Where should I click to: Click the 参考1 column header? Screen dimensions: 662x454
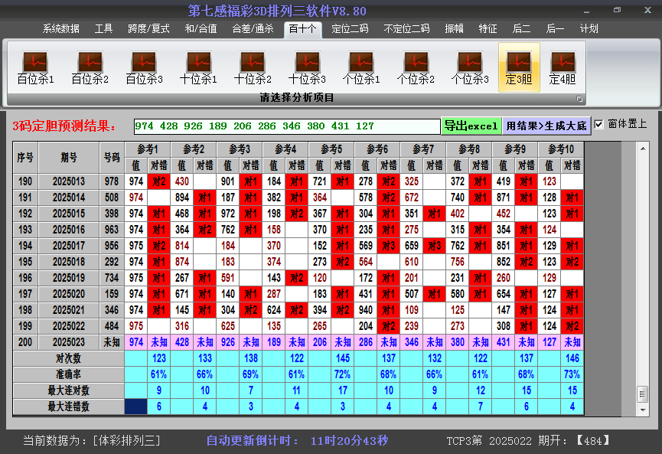[148, 149]
